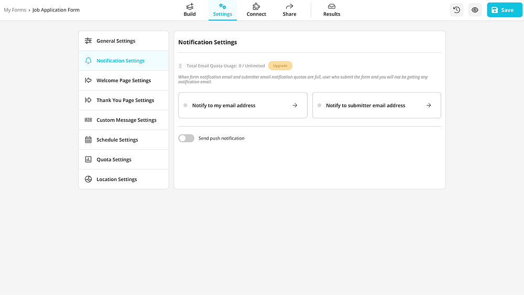Click the Share arrow icon
The height and width of the screenshot is (295, 524).
tap(289, 6)
